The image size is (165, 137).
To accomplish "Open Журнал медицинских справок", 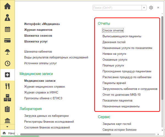I will (x=45, y=87).
